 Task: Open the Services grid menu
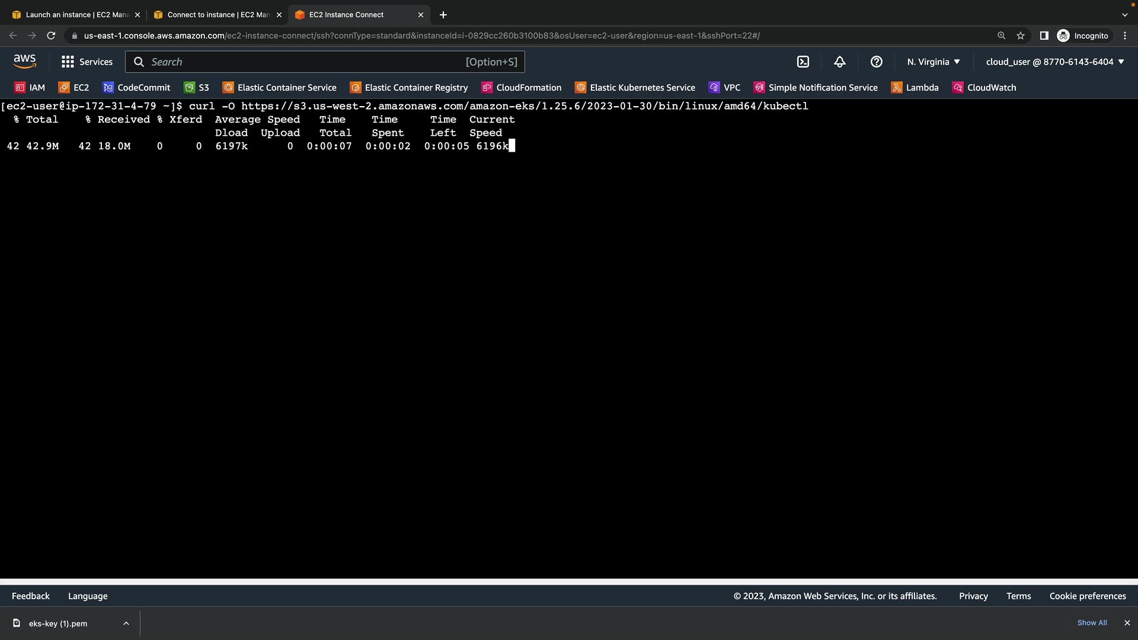pyautogui.click(x=87, y=62)
